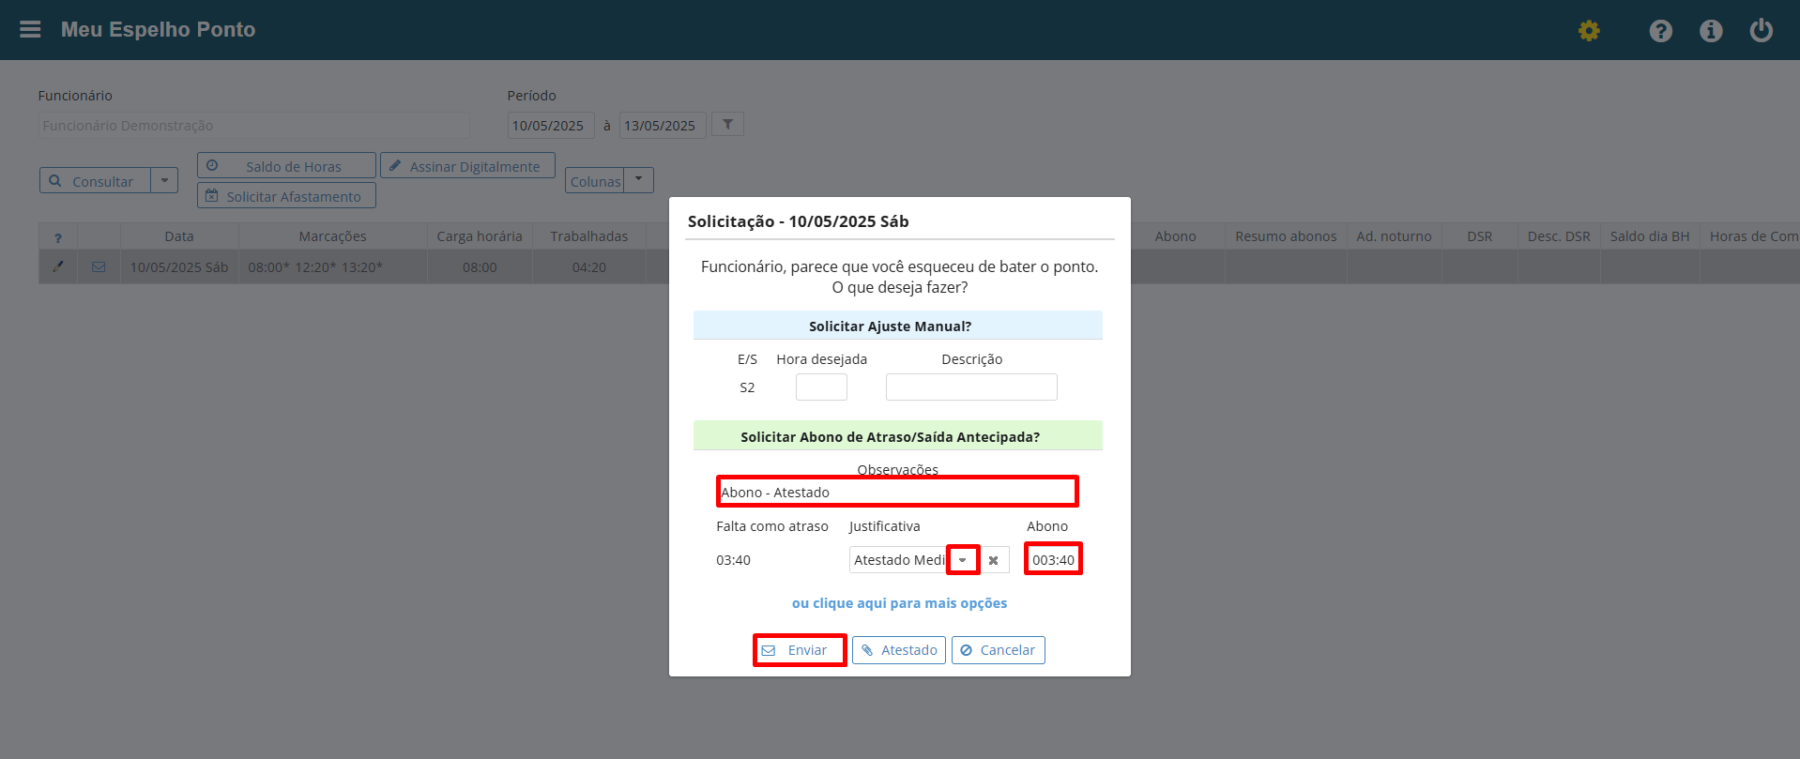This screenshot has height=759, width=1800.
Task: Click the question mark column header
Action: [58, 237]
